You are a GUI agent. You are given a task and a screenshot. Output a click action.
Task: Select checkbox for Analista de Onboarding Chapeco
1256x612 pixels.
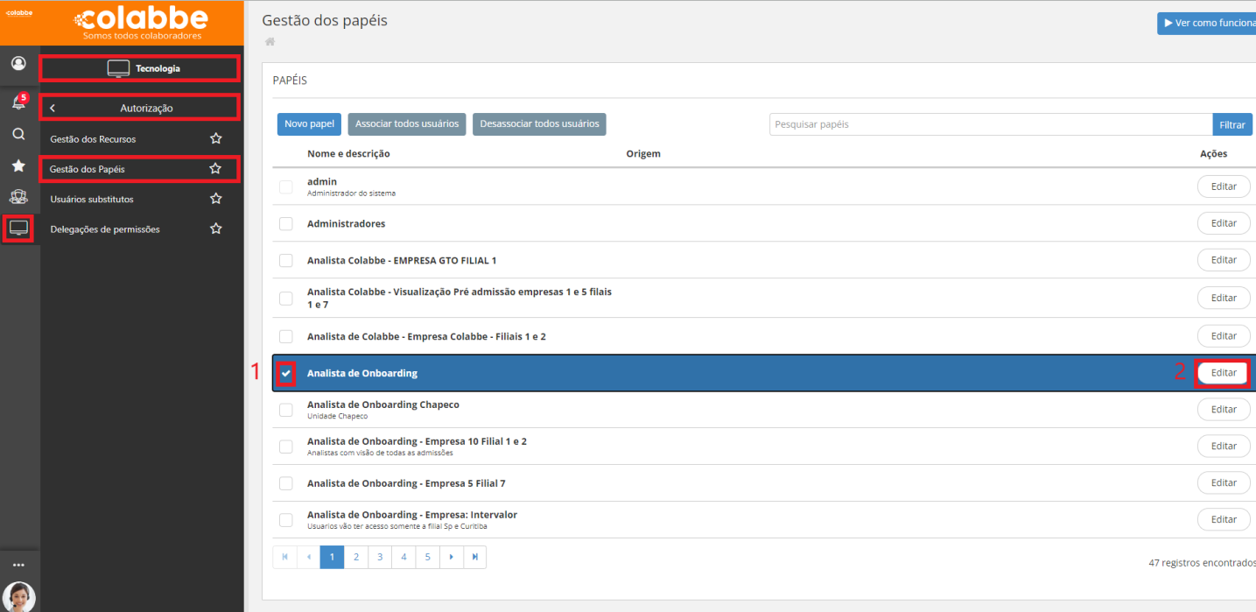[x=286, y=410]
